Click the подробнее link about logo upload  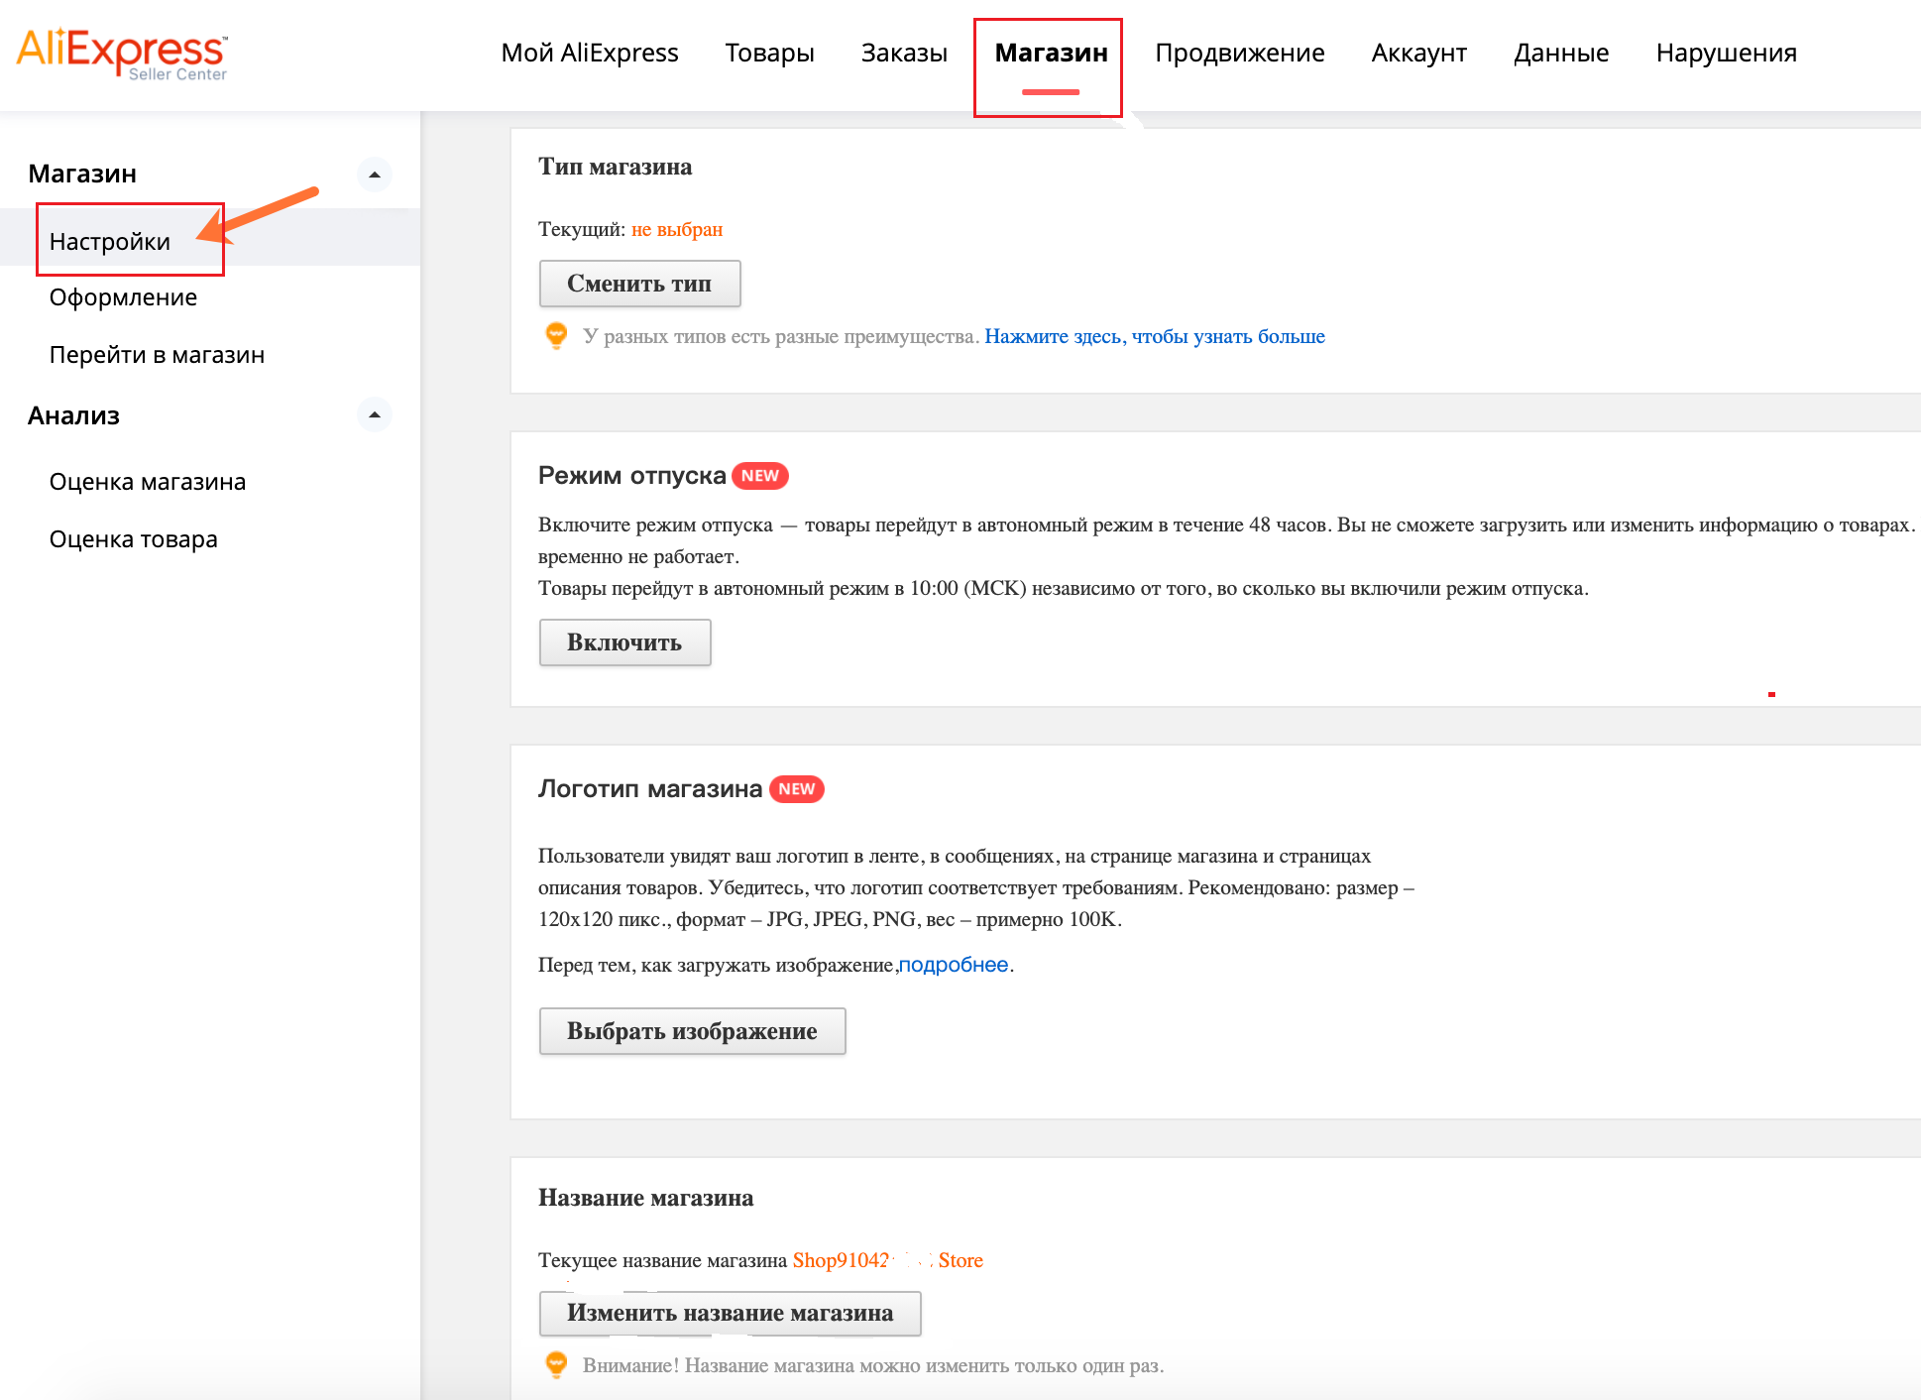(x=954, y=964)
